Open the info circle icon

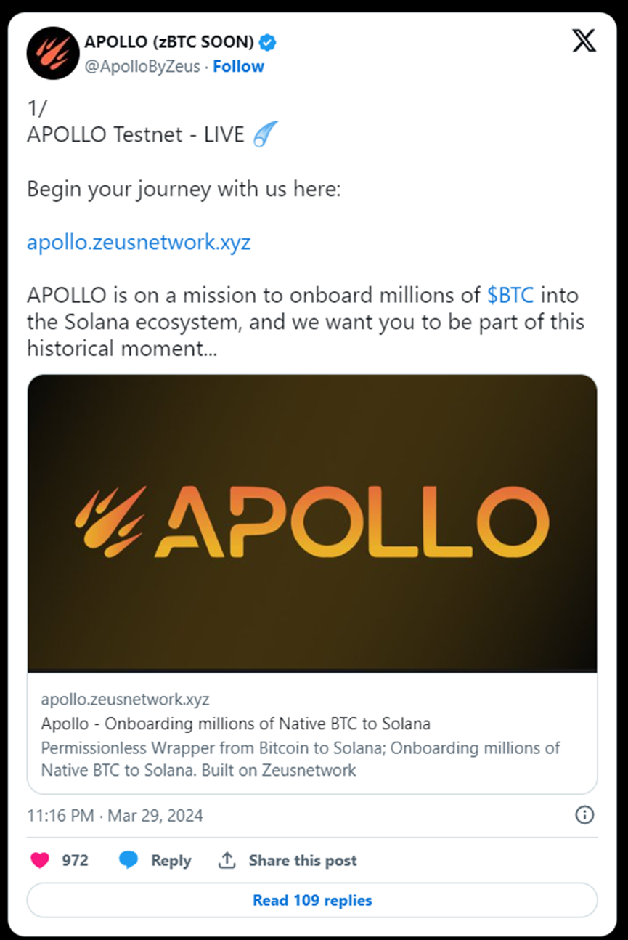(x=584, y=815)
